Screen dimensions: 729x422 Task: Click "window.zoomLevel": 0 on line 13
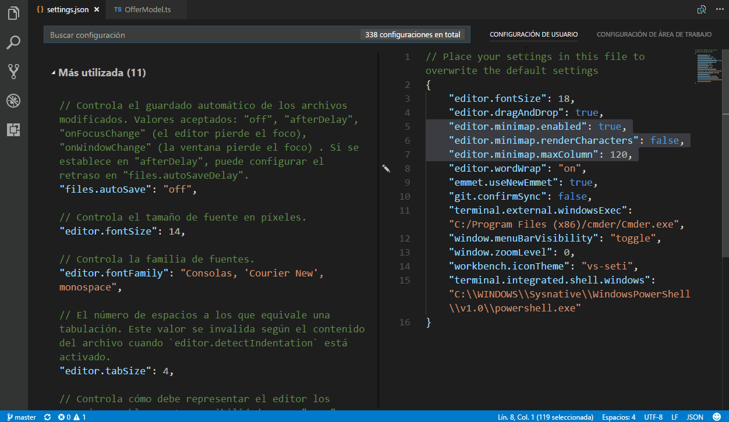click(x=512, y=252)
